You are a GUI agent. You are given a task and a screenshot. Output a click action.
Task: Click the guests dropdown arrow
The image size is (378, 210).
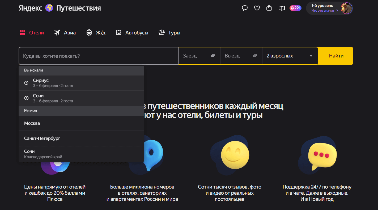tap(311, 56)
